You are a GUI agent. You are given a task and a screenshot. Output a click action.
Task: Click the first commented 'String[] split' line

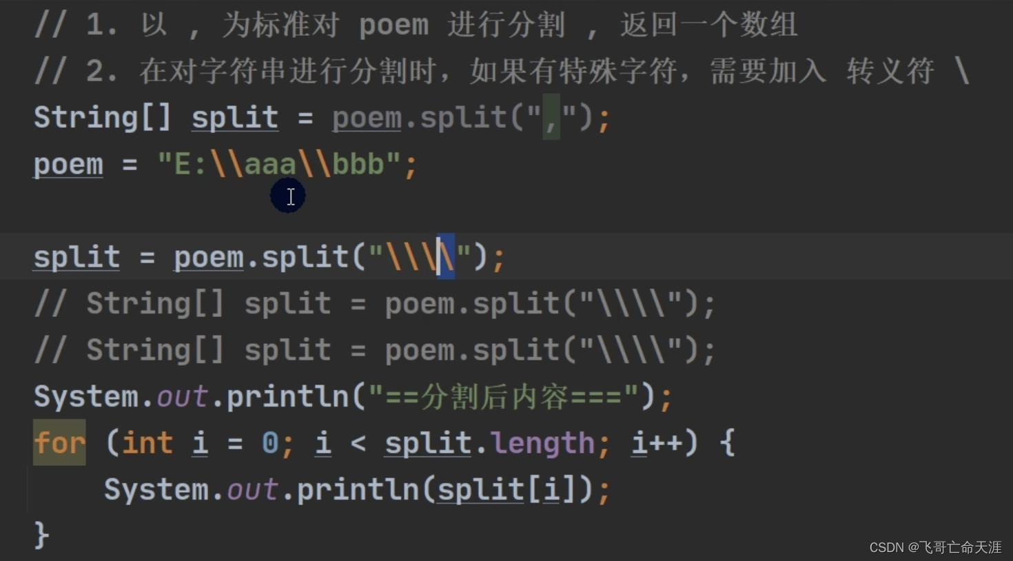coord(375,304)
